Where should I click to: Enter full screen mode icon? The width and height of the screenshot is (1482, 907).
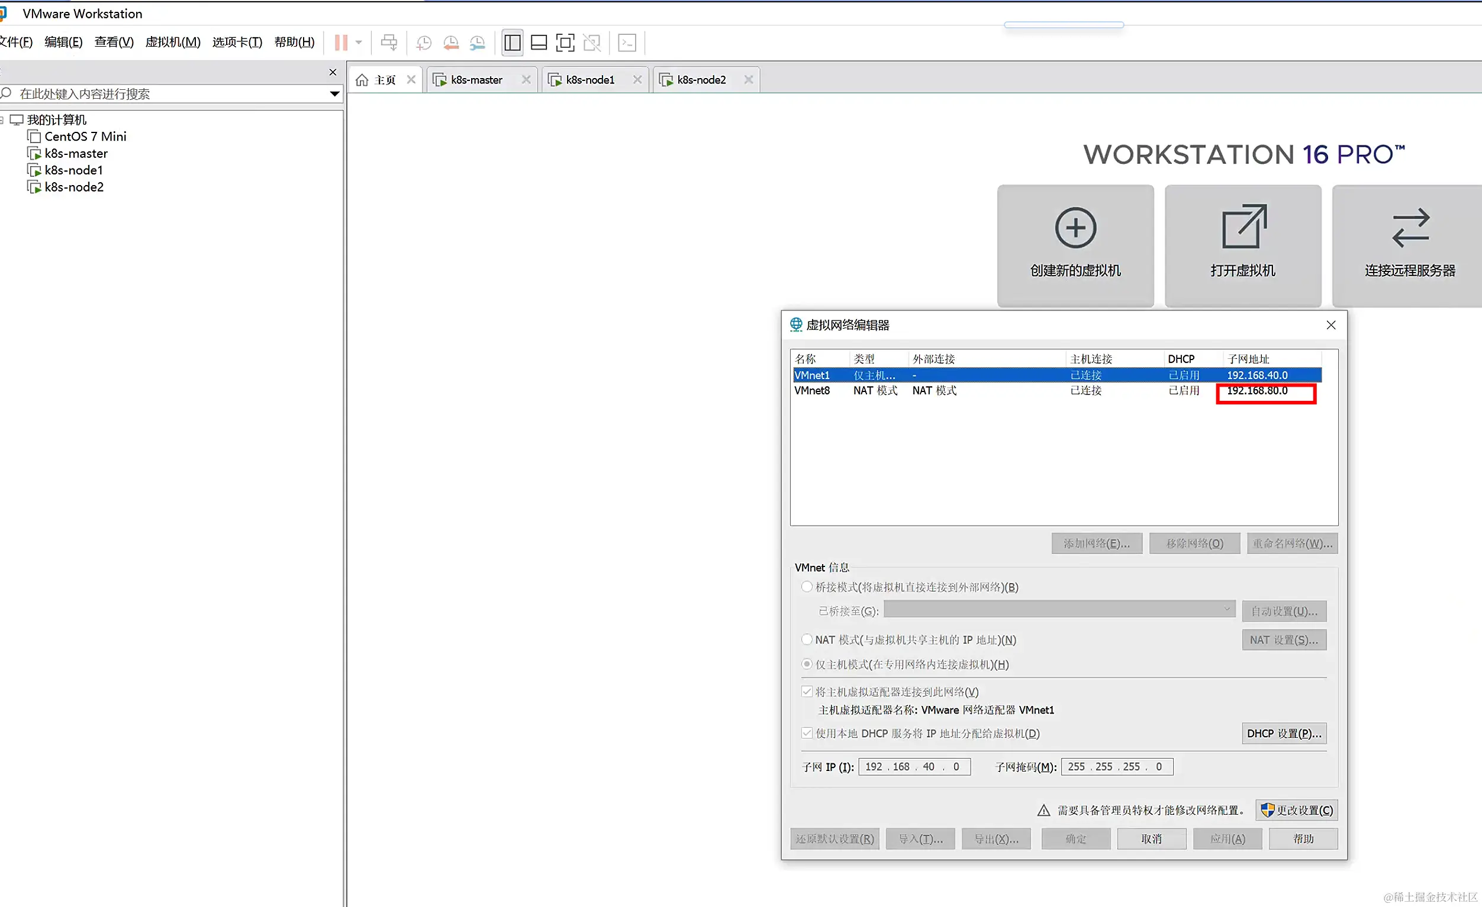coord(565,43)
